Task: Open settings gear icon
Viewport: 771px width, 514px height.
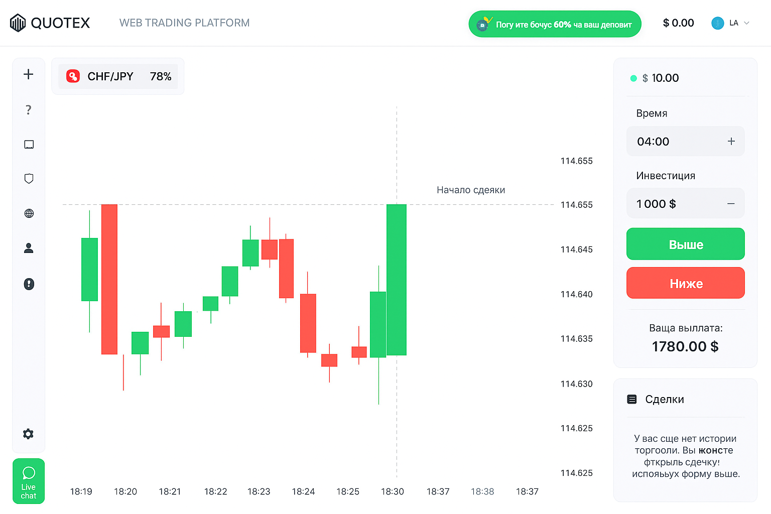Action: click(x=29, y=434)
